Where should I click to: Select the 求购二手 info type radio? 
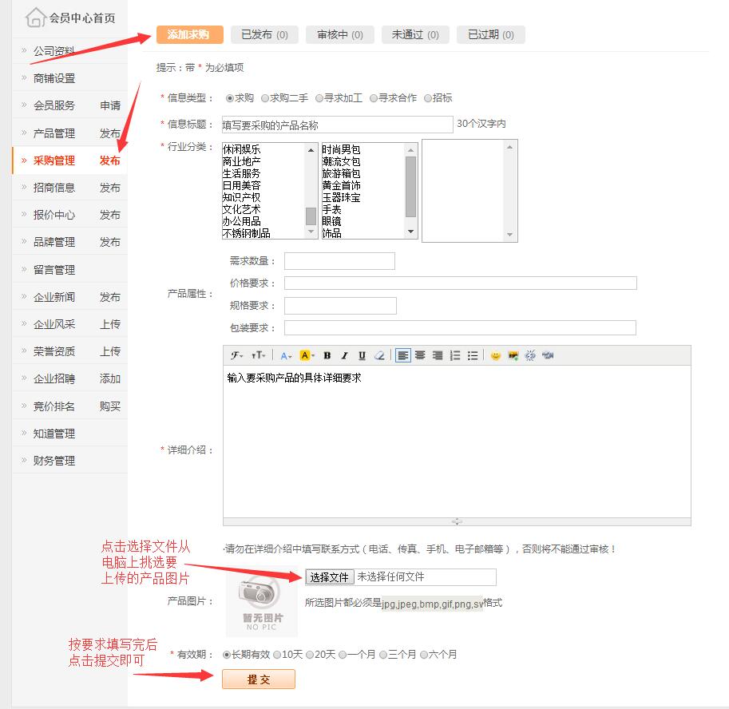pos(265,98)
